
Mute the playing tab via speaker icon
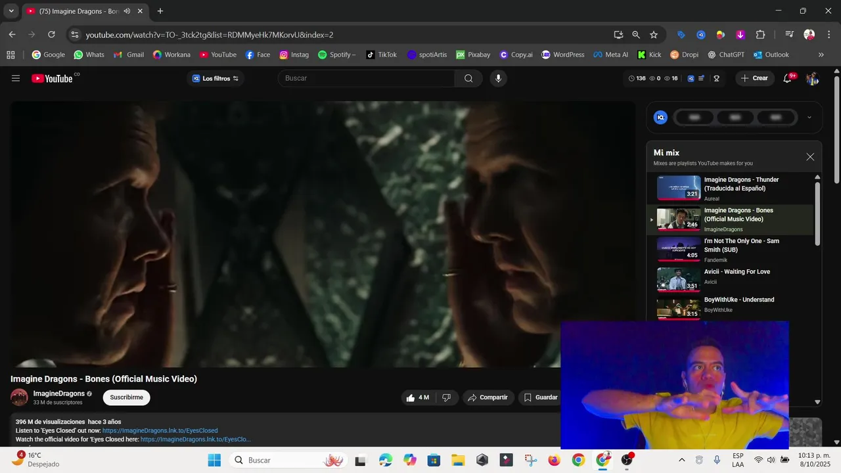[127, 11]
